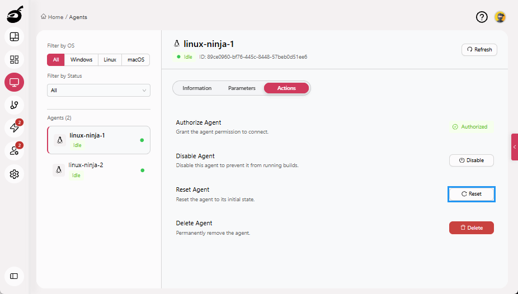Screen dimensions: 518x294
Task: Open the branch/pipelines sidebar icon
Action: tap(14, 105)
